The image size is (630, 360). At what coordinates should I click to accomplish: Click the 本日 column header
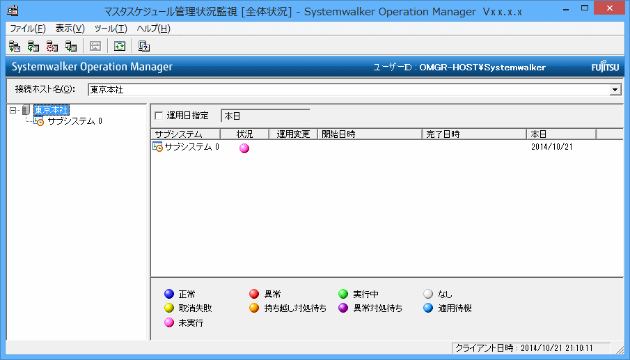click(x=561, y=134)
